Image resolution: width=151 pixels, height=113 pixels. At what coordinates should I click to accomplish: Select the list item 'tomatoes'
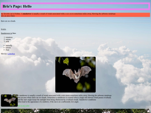9,37
